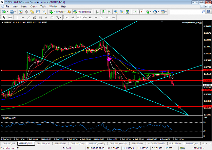212x150 pixels.
Task: Click the twentyfourbars_sar expert smiley
Action: click(x=201, y=23)
